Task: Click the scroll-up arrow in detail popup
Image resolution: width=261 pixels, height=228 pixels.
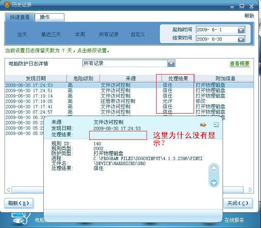Action: [214, 168]
